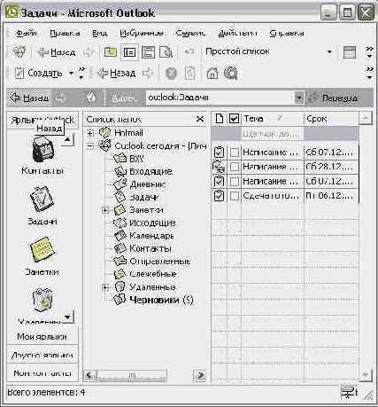Image resolution: width=378 pixels, height=407 pixels.
Task: Open the Сервис menu
Action: (x=190, y=33)
